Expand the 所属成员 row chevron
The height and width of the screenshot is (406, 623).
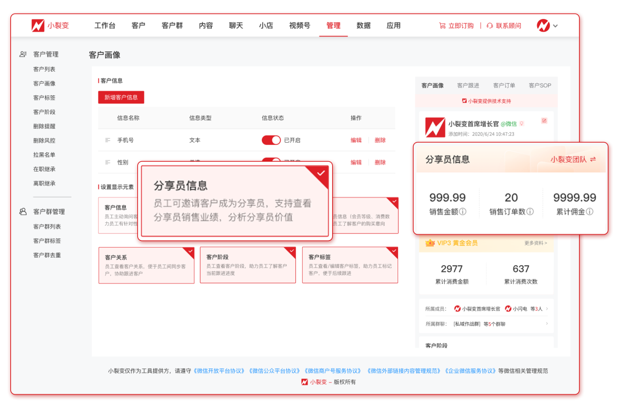coord(546,309)
